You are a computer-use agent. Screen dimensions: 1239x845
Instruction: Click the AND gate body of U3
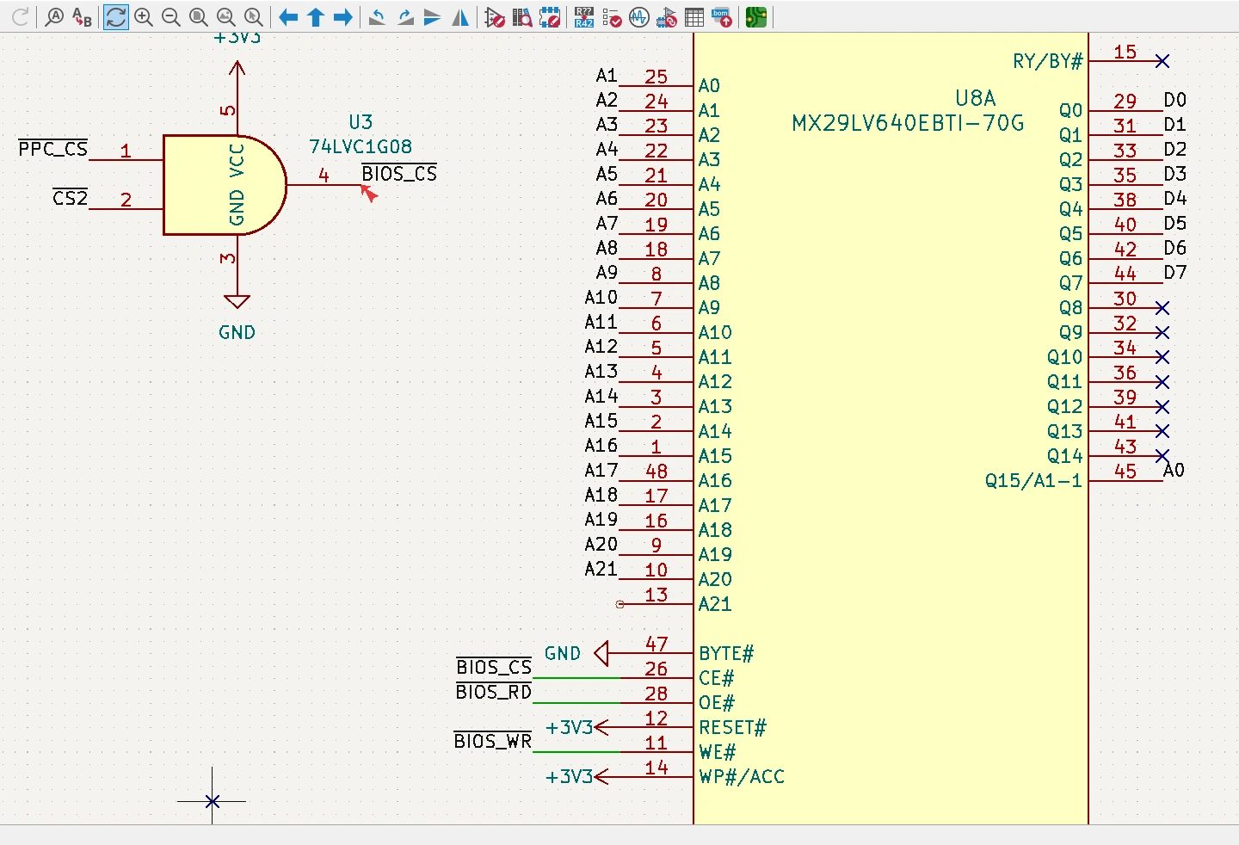(x=225, y=185)
